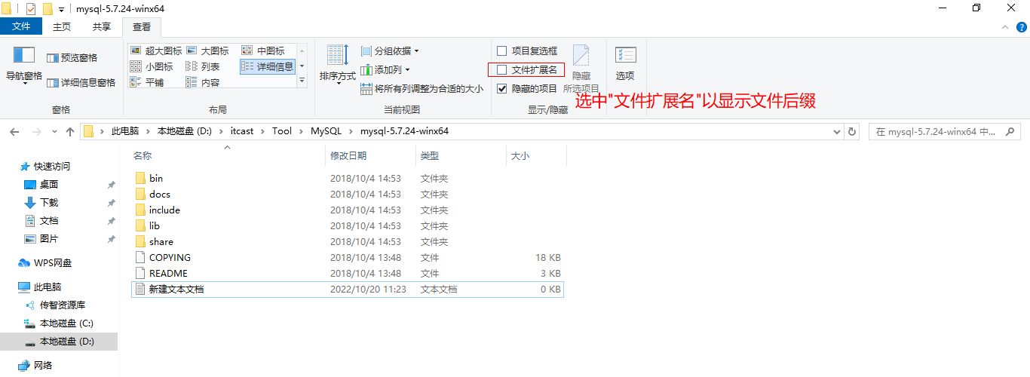The height and width of the screenshot is (377, 1030).
Task: Open the 文件 menu tab
Action: [21, 26]
